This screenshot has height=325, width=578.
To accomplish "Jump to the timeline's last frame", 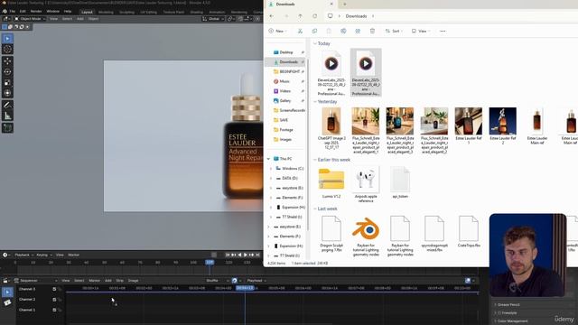I will (257, 255).
